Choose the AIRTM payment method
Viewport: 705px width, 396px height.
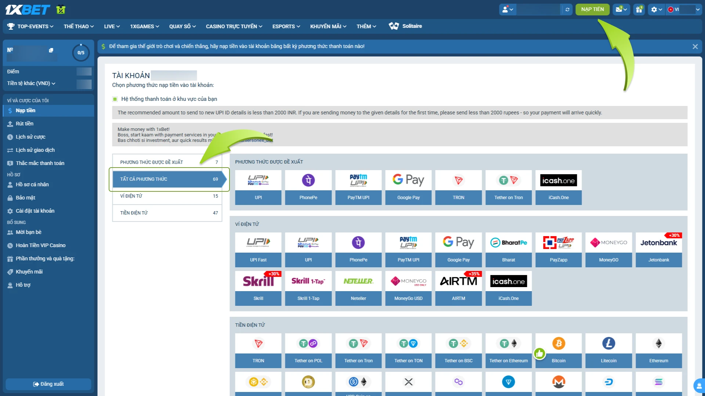click(x=459, y=288)
